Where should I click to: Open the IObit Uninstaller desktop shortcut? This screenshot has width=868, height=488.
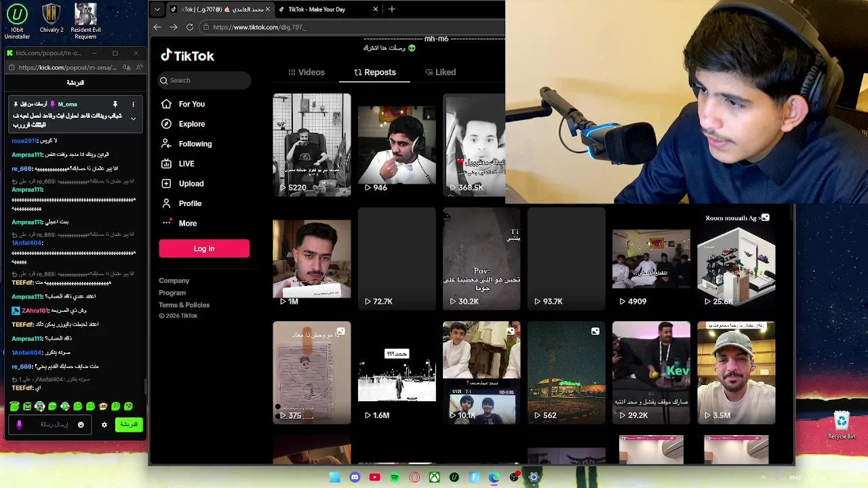(17, 21)
